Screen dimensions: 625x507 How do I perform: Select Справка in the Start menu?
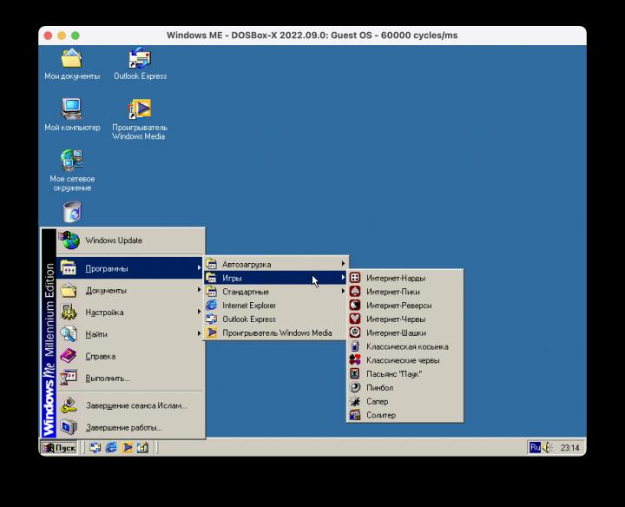(x=123, y=356)
